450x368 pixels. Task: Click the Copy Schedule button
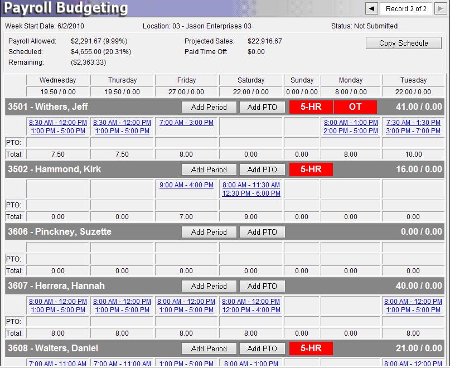(403, 43)
